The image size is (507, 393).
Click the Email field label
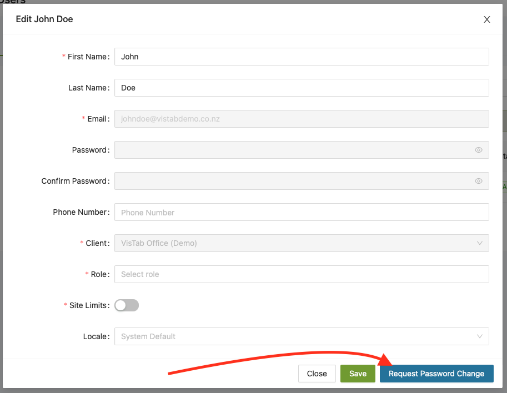point(97,119)
